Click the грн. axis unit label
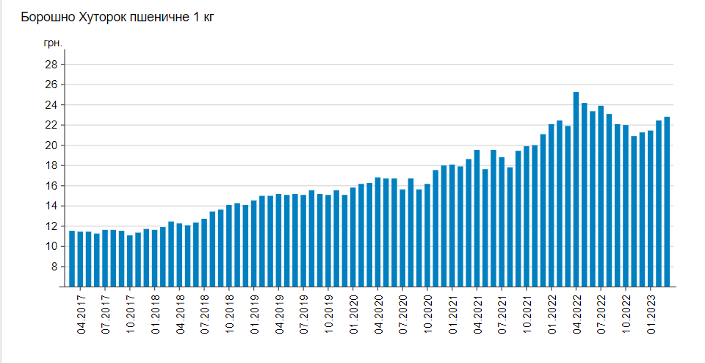The height and width of the screenshot is (363, 705). tap(53, 43)
